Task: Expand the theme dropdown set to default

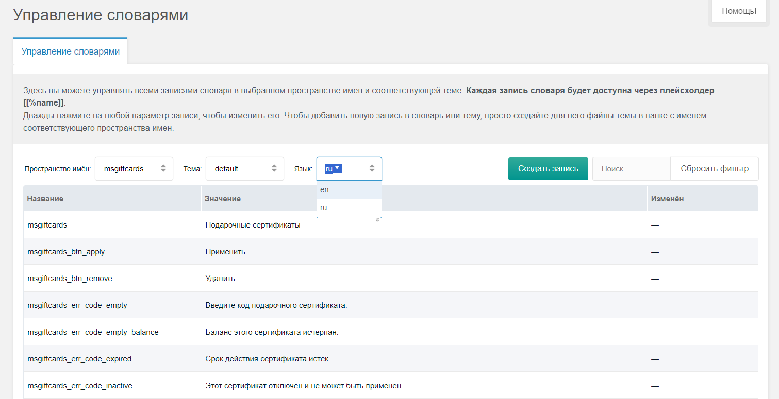Action: point(245,168)
